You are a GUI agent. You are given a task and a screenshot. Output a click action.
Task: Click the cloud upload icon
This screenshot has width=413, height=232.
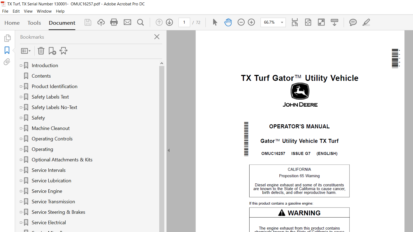(101, 22)
